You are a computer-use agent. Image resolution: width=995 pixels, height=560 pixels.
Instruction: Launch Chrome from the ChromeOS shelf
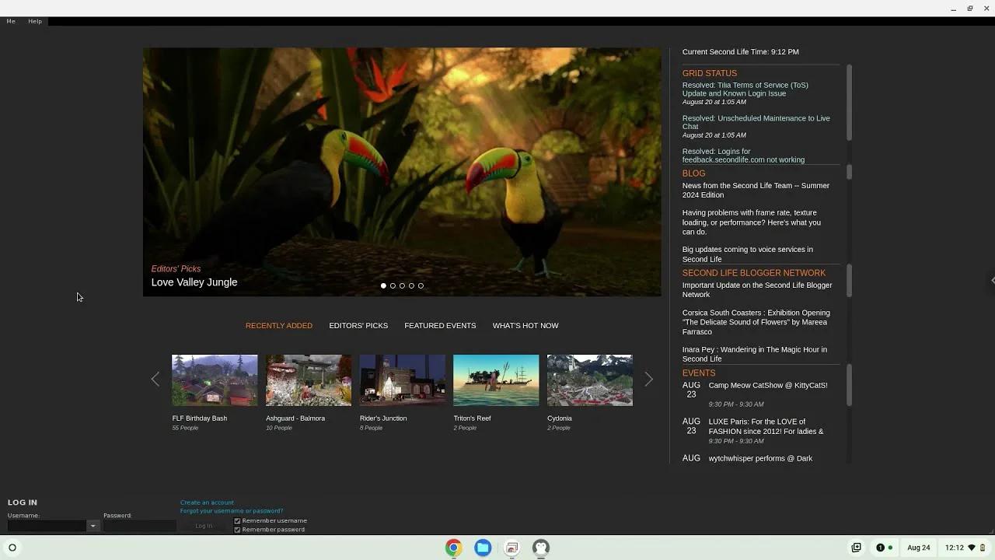453,548
